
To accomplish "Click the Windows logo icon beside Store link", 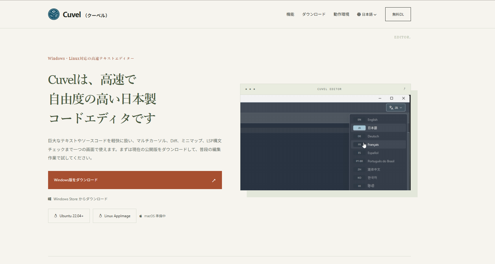I will [x=50, y=199].
